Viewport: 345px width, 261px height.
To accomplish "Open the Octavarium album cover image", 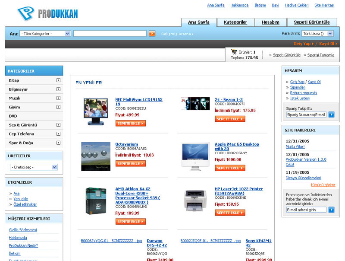I will (x=96, y=156).
